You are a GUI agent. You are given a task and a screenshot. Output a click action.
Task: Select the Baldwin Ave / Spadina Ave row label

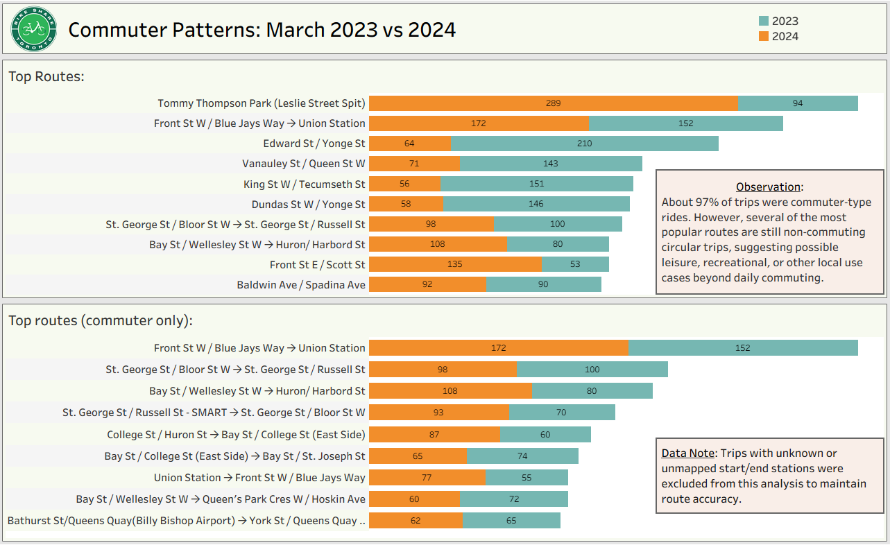[300, 285]
